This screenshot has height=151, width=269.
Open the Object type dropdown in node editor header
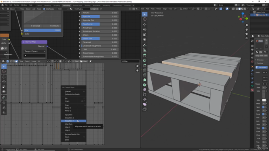point(13,9)
